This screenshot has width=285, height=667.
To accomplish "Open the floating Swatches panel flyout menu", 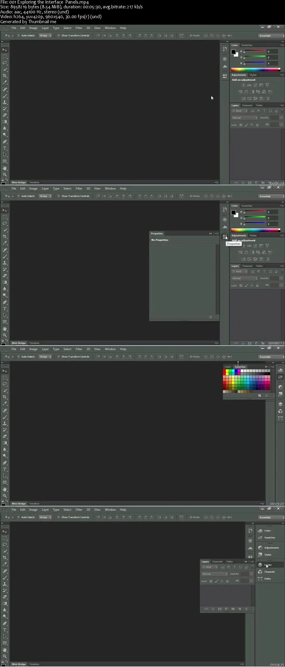I will 272,367.
